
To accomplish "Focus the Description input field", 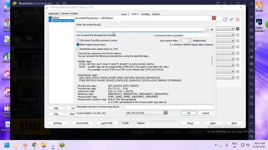I will click(x=169, y=107).
